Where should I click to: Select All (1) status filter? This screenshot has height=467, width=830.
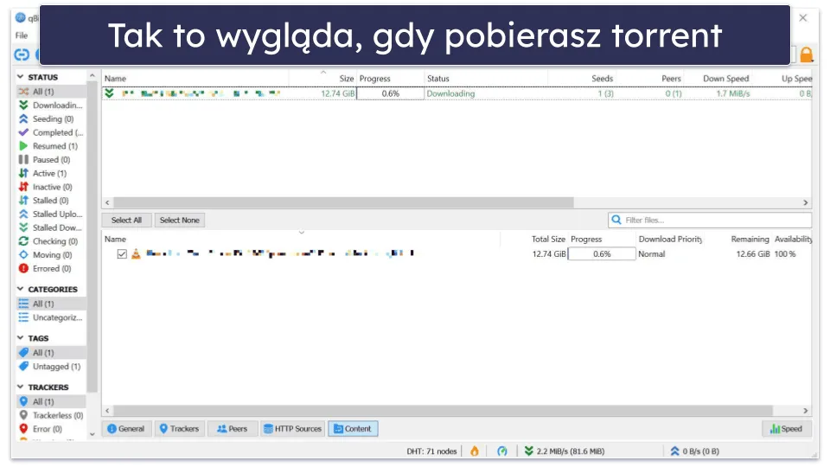(x=51, y=92)
